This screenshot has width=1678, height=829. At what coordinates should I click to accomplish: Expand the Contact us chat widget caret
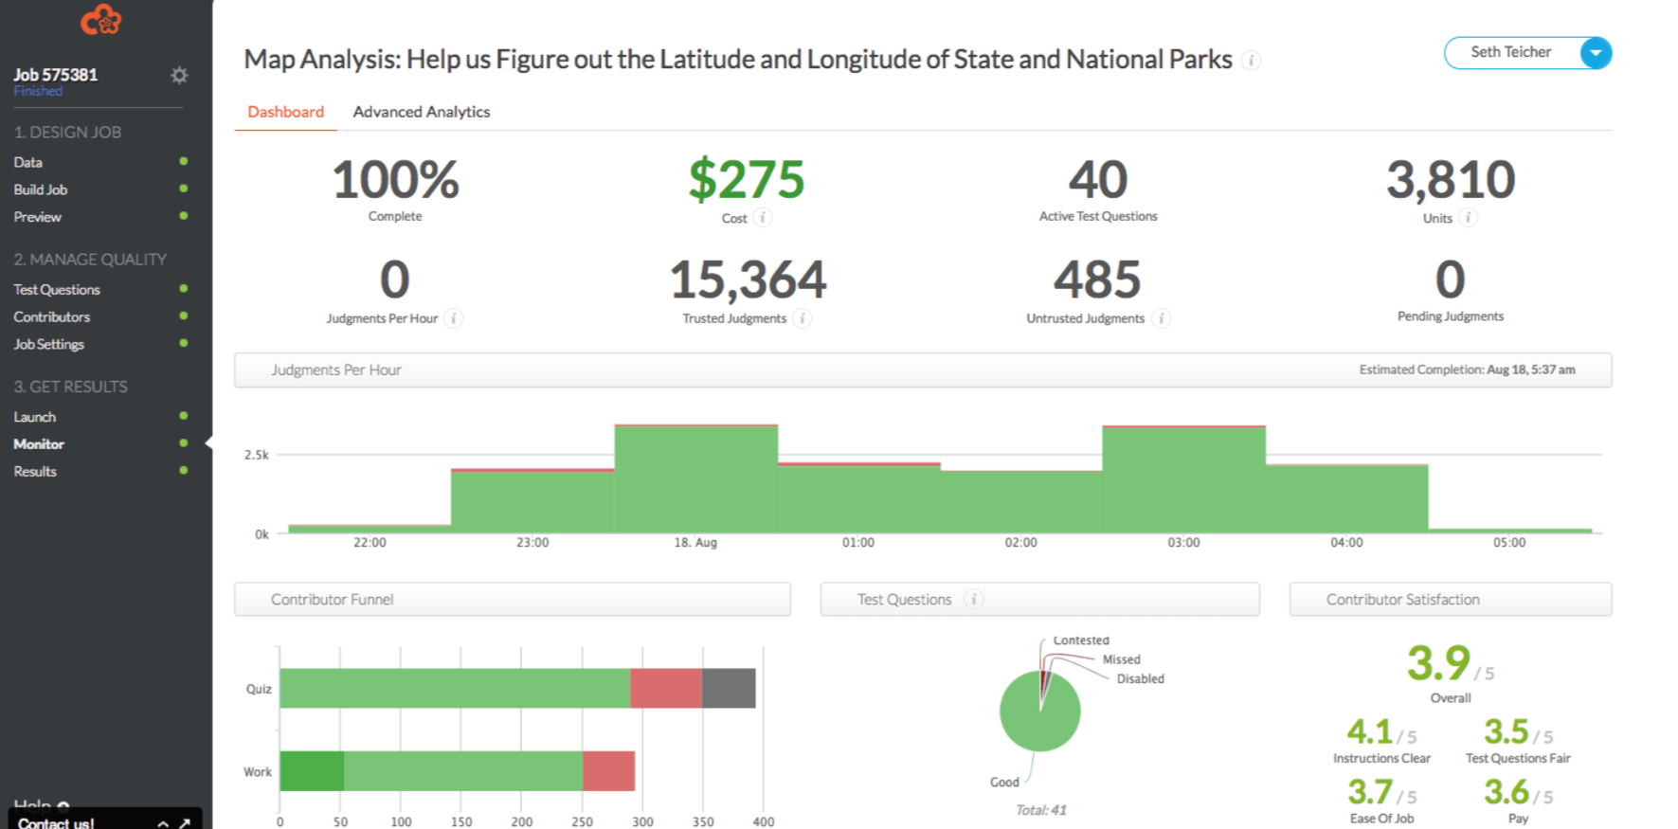click(163, 823)
